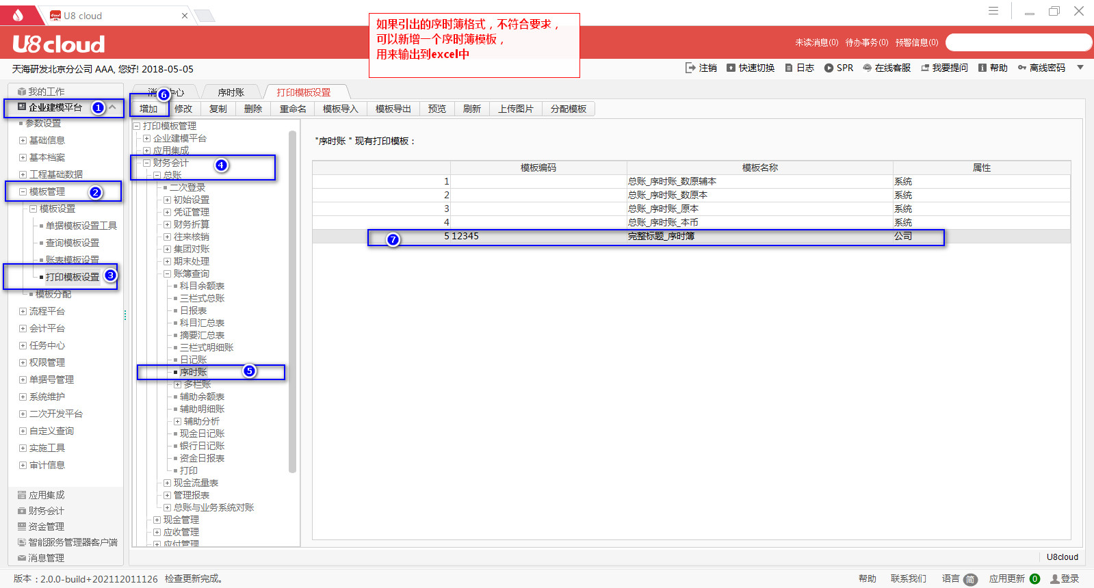
Task: Open the 离线密码 offline password icon
Action: click(1022, 68)
